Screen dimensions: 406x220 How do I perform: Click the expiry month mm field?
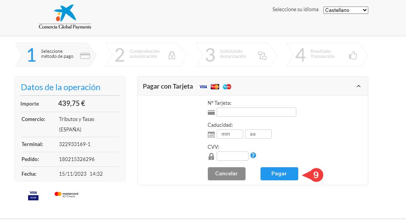point(230,134)
